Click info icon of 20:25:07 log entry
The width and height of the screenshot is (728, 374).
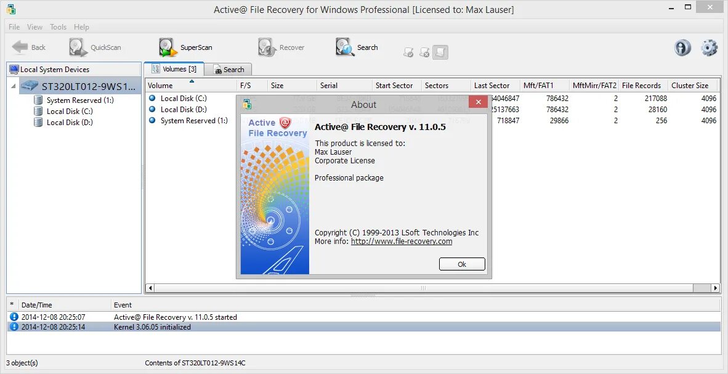coord(14,317)
